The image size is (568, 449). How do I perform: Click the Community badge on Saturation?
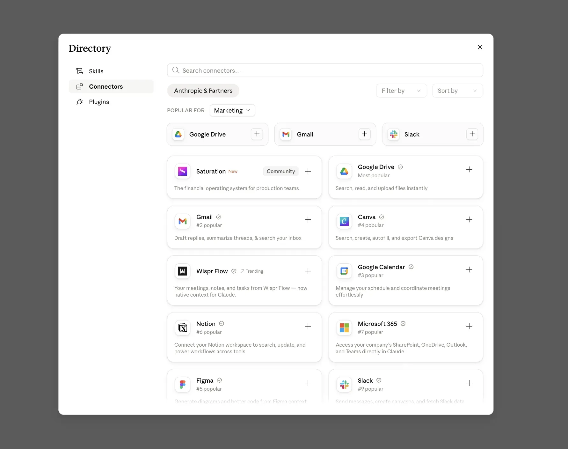(281, 171)
